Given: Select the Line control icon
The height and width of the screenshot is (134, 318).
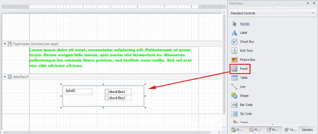Looking at the screenshot, I should [x=234, y=87].
